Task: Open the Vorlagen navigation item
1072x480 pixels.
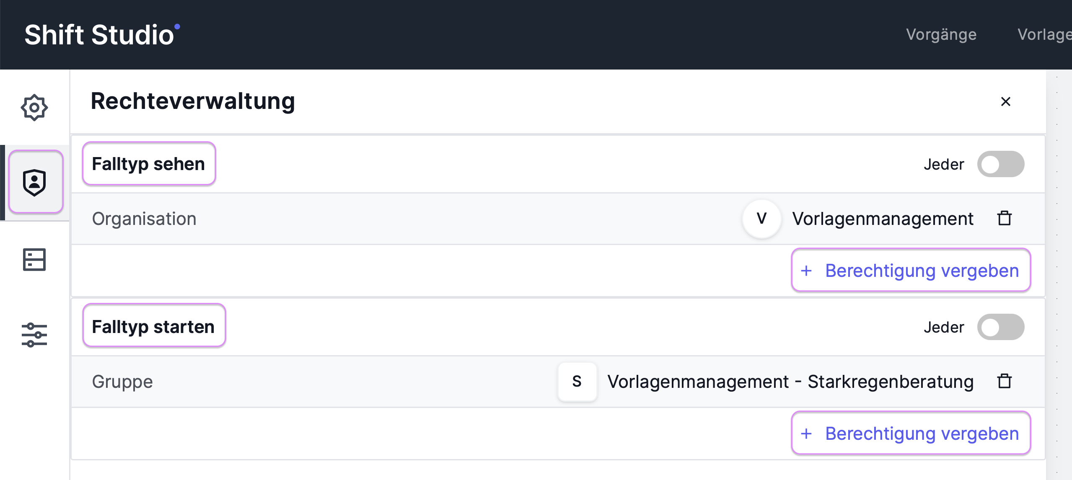Action: coord(1044,34)
